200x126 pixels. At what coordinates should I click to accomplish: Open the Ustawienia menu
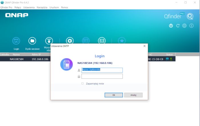pyautogui.click(x=29, y=7)
